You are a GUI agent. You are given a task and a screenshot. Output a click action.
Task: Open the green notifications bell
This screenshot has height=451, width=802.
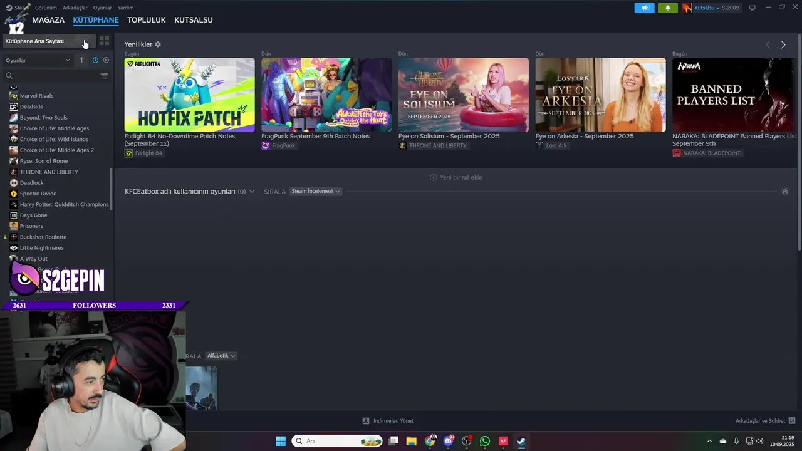click(x=667, y=8)
